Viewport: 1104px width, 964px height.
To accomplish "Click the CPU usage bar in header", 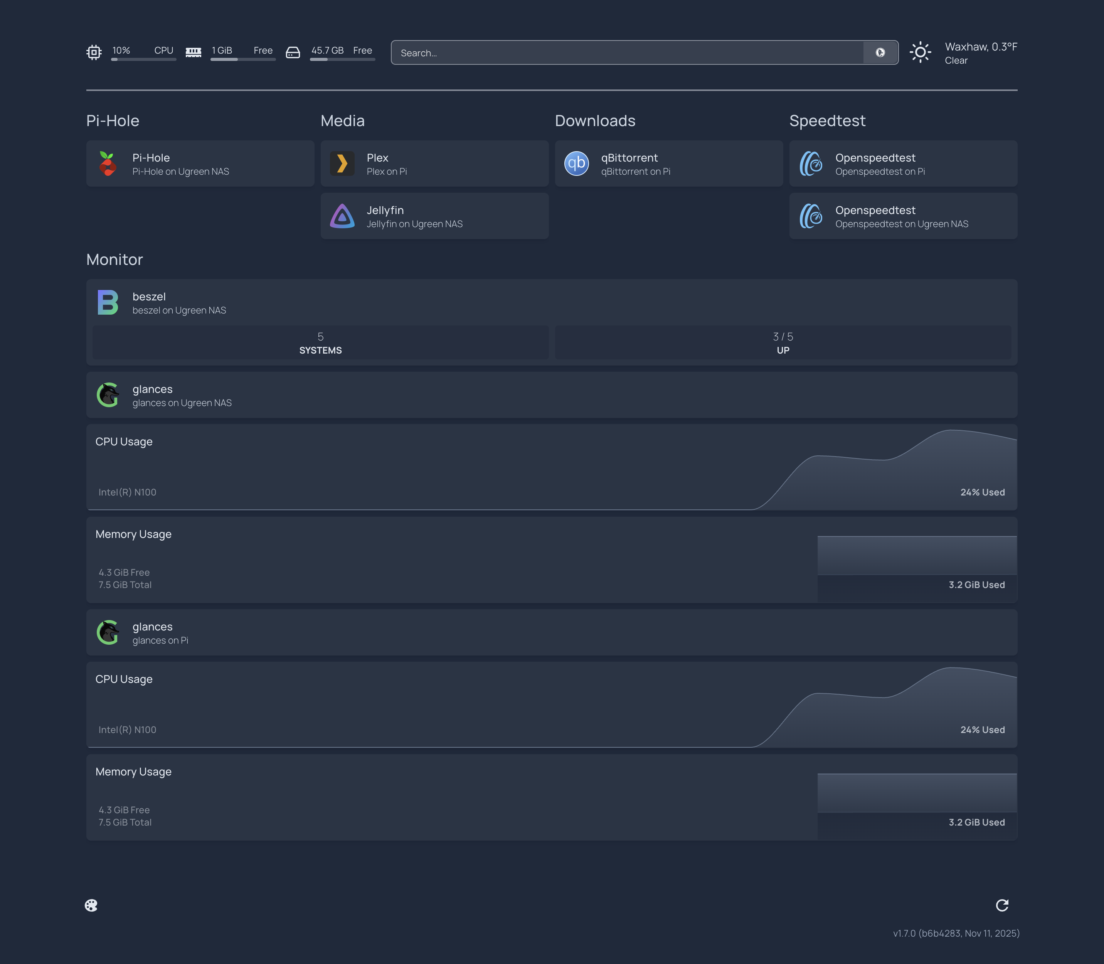I will (143, 59).
